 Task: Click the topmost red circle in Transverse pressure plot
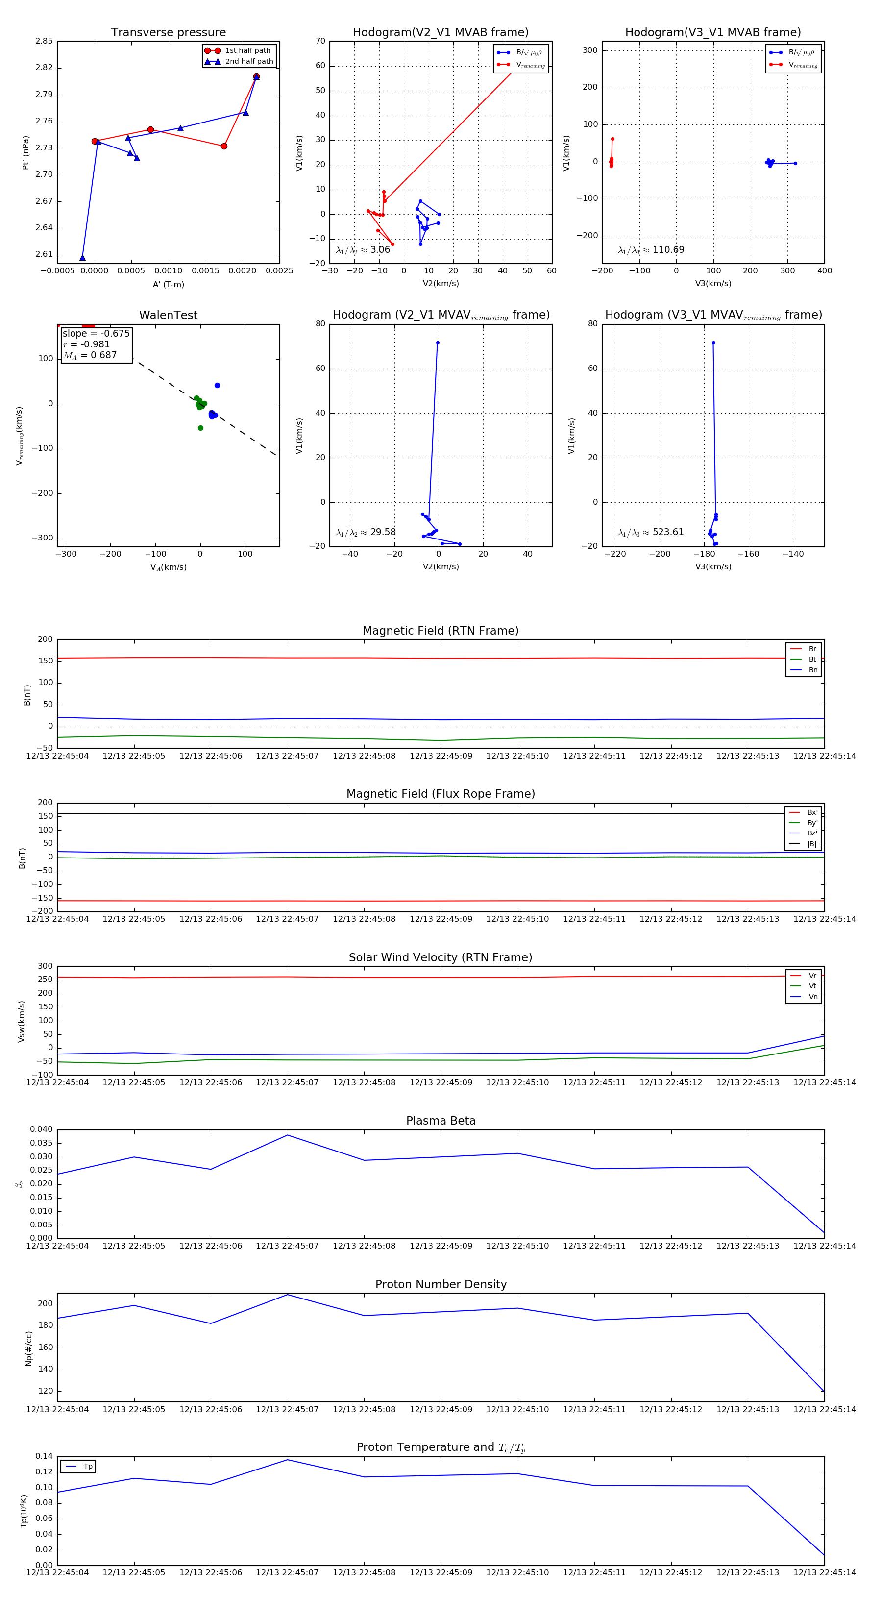point(256,76)
